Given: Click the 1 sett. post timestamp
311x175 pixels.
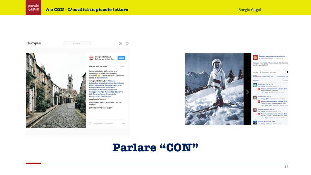Looking at the screenshot, I should pyautogui.click(x=122, y=66).
